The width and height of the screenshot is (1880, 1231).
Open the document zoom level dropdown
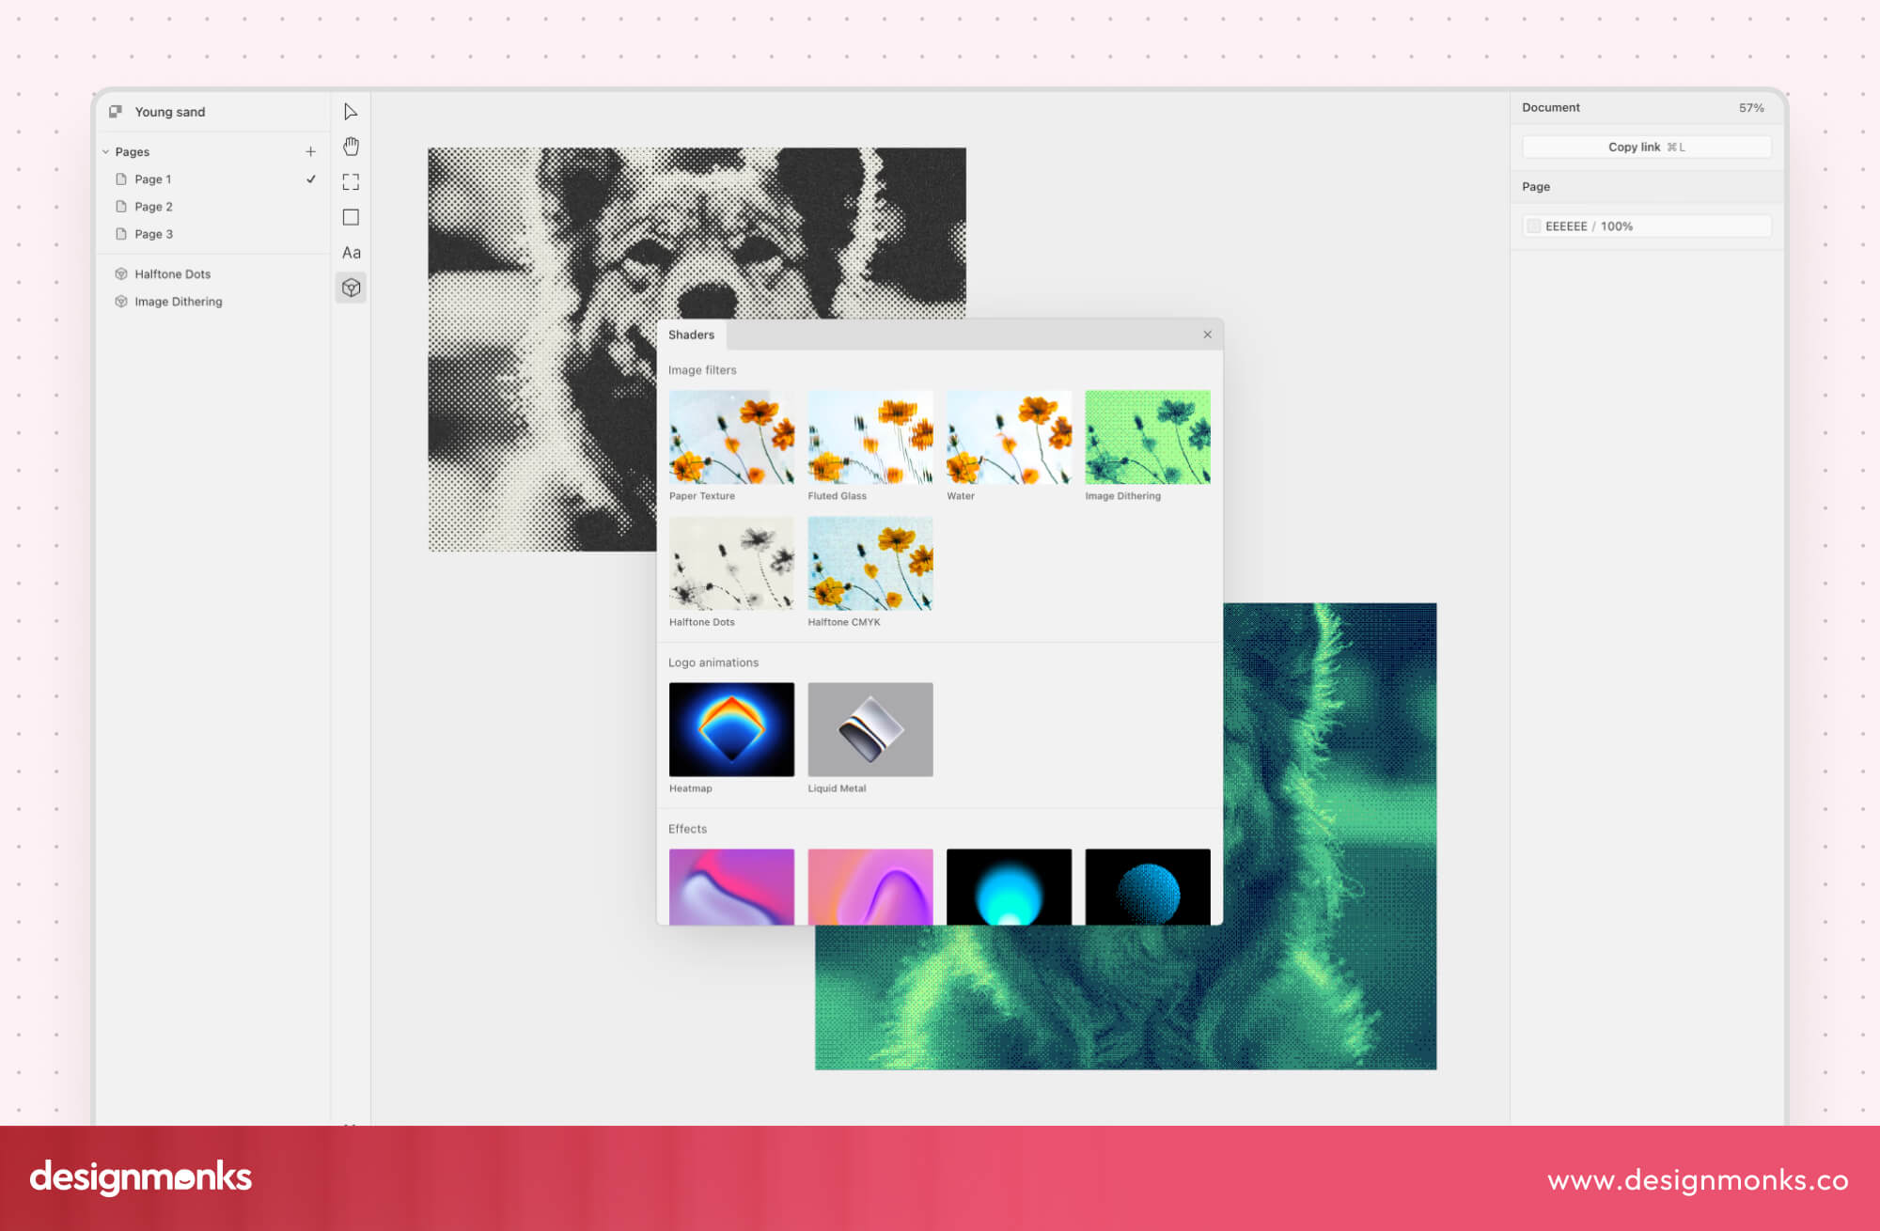[1752, 107]
